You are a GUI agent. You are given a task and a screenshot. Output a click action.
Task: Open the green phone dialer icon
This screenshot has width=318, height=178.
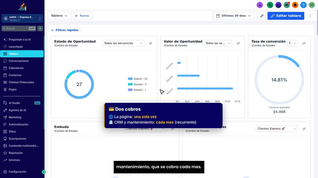point(270,5)
